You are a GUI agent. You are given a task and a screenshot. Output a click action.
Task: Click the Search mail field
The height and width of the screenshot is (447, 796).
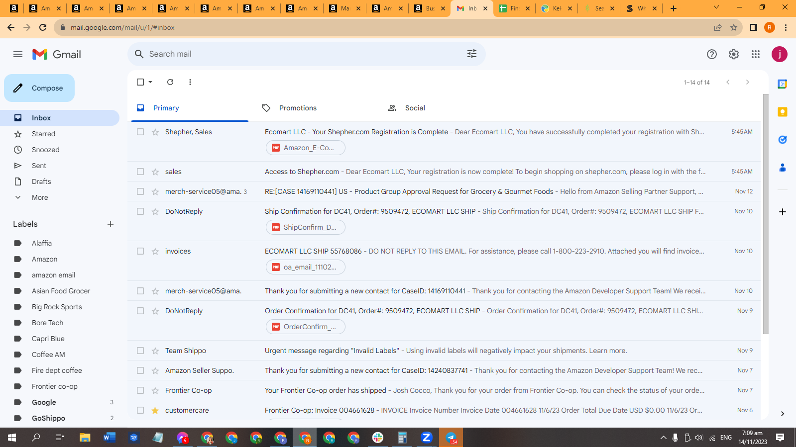307,54
